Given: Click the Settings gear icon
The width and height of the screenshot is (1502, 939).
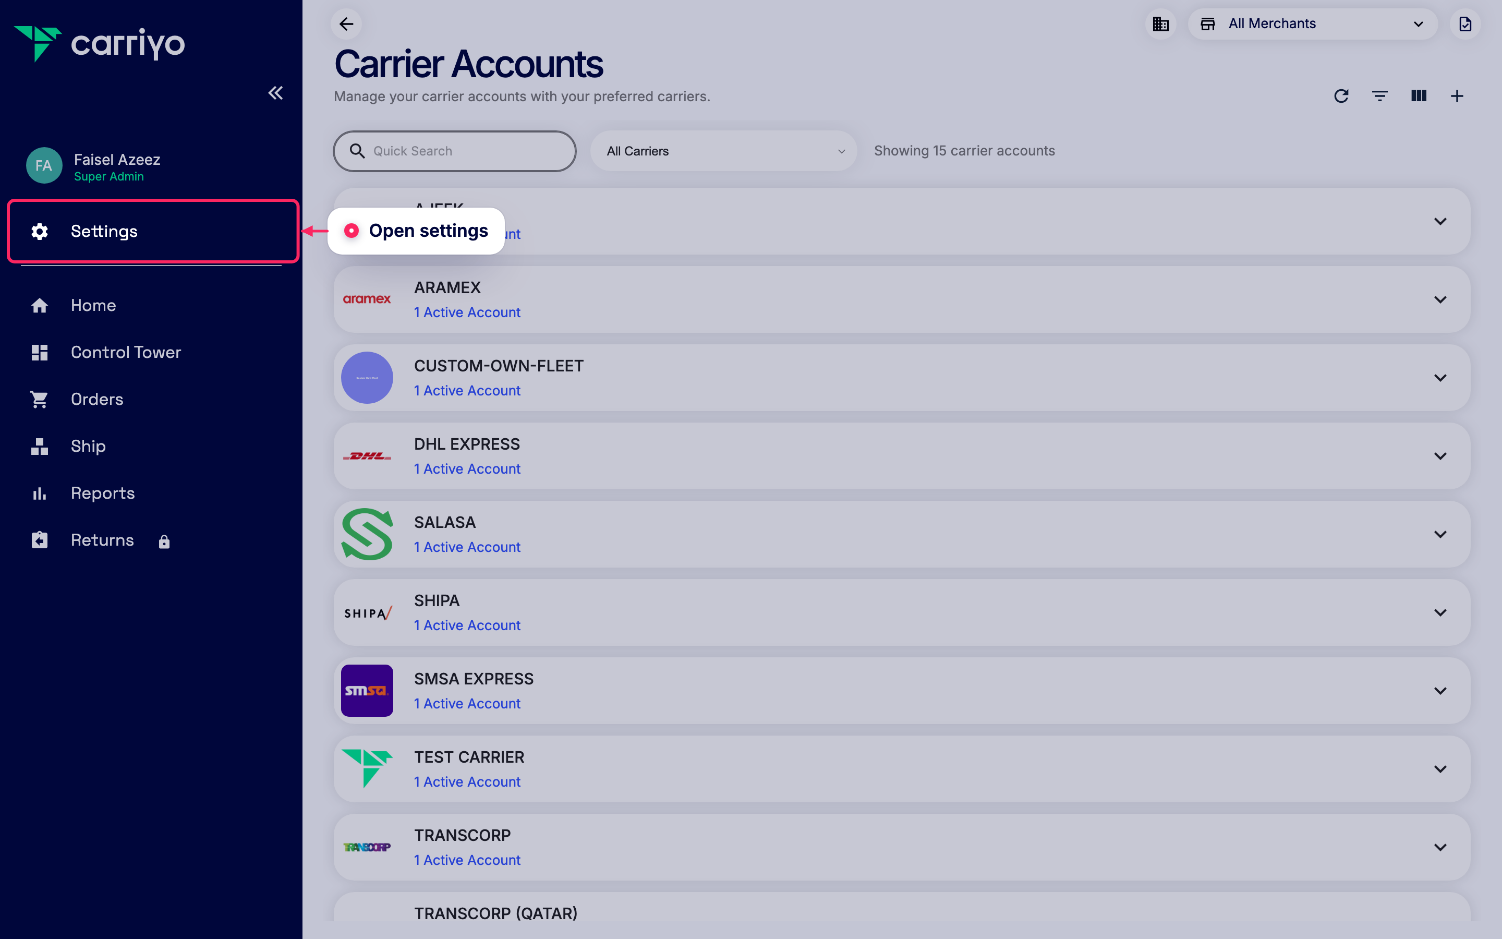Looking at the screenshot, I should coord(40,231).
